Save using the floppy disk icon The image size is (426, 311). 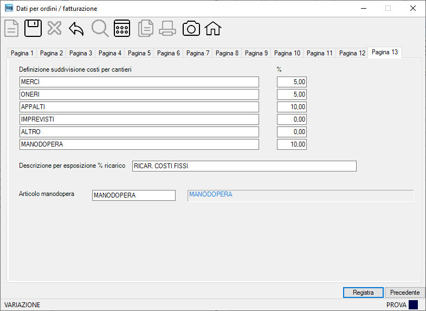pos(33,28)
